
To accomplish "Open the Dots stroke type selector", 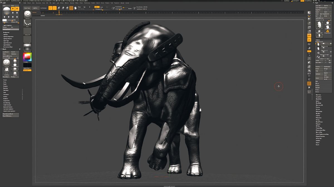I will coord(27,24).
